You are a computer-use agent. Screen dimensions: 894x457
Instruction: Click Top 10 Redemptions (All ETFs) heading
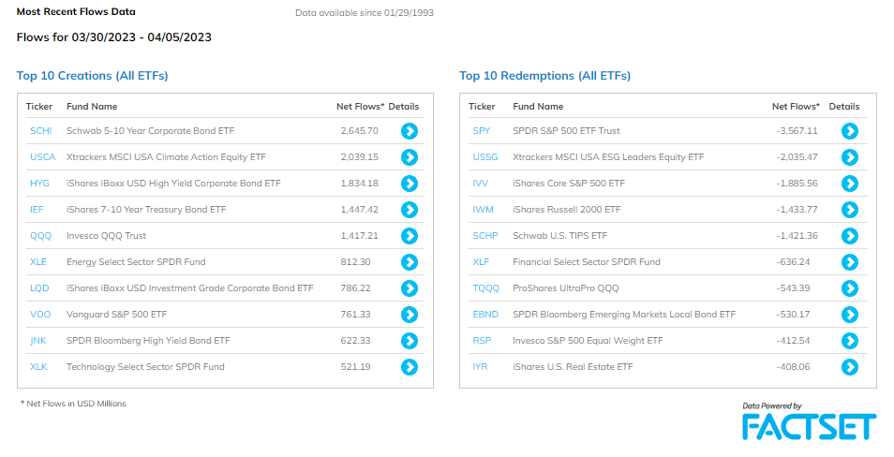click(545, 76)
